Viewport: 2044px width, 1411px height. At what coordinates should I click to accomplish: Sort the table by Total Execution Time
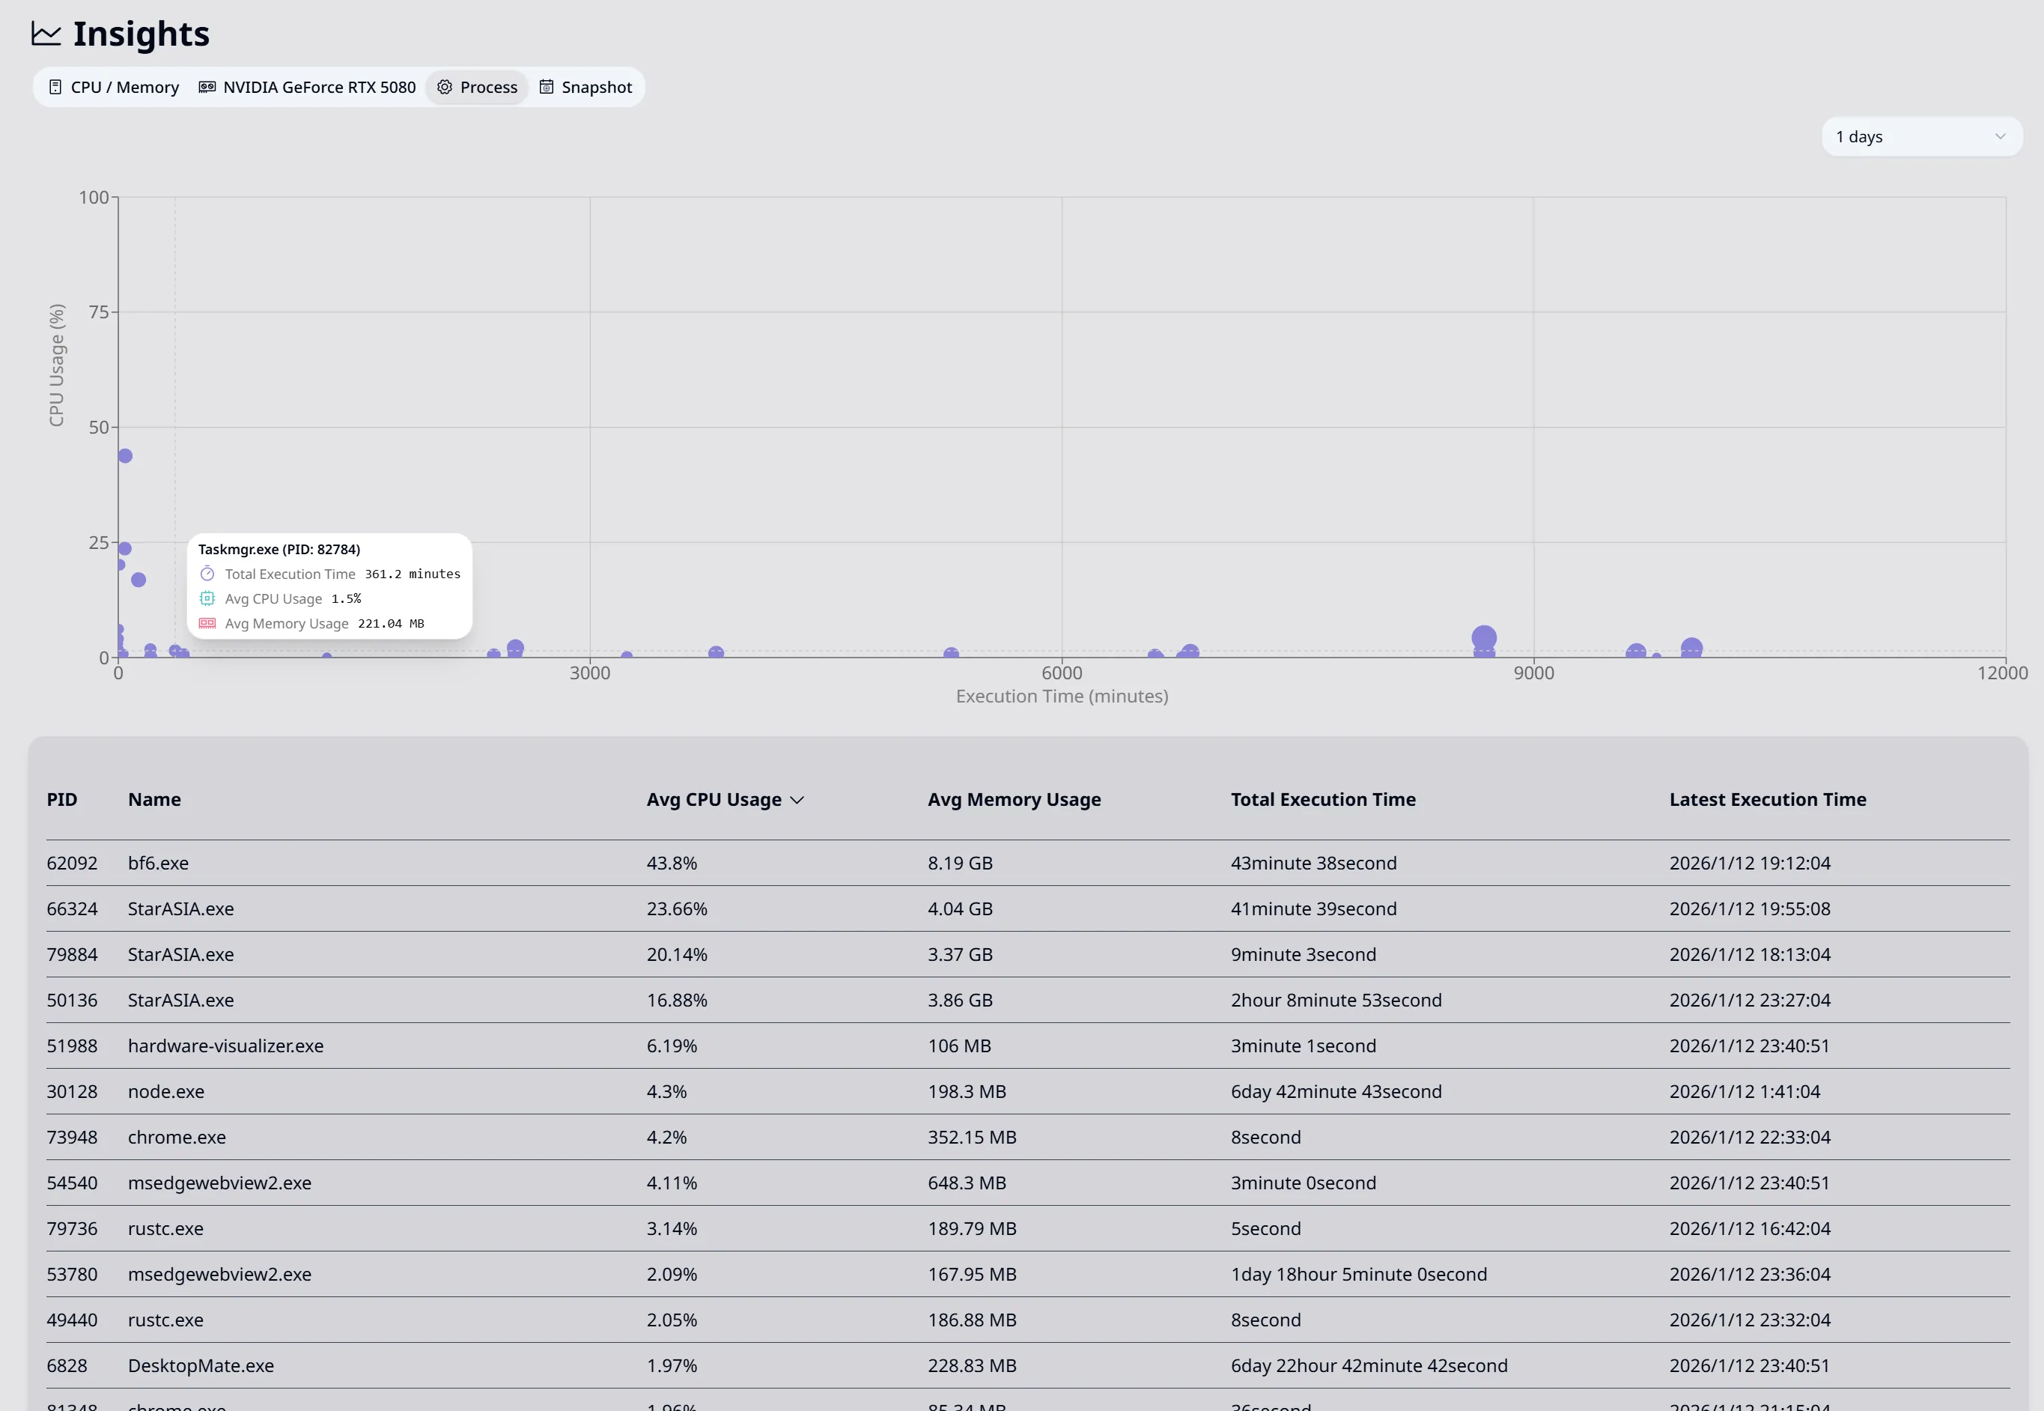coord(1323,799)
